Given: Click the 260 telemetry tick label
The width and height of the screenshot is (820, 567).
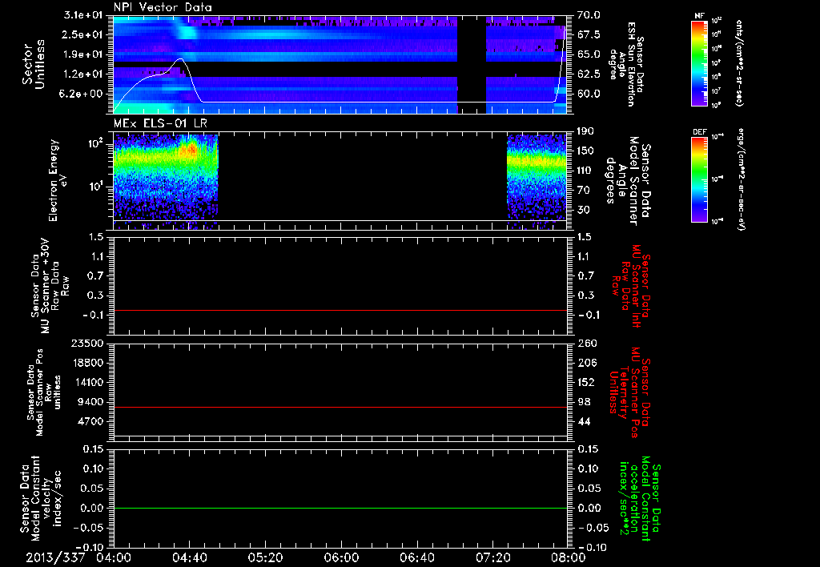Looking at the screenshot, I should coord(585,343).
